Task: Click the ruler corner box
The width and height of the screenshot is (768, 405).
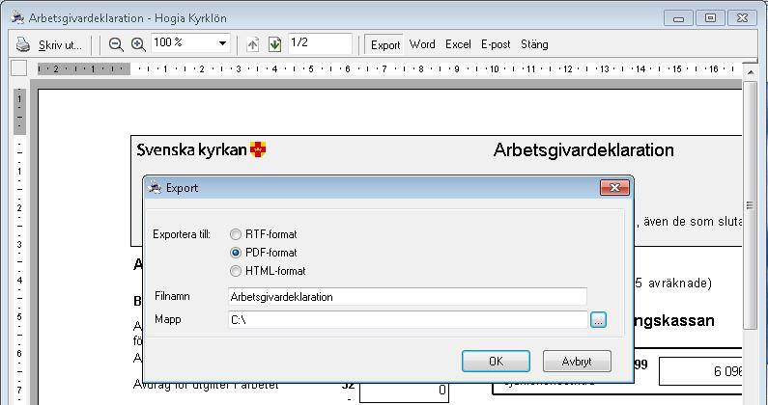Action: coord(18,68)
